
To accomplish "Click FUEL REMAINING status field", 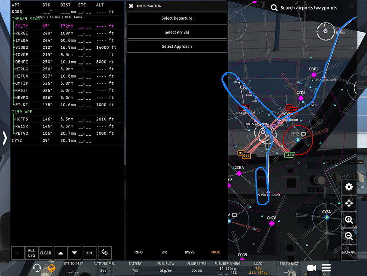I will (227, 268).
